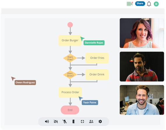Screen dimensions: 166x130
Task: Select the Order Fries box
Action: [x=97, y=58]
